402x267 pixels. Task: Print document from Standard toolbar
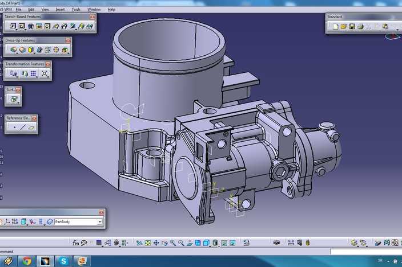tap(360, 26)
